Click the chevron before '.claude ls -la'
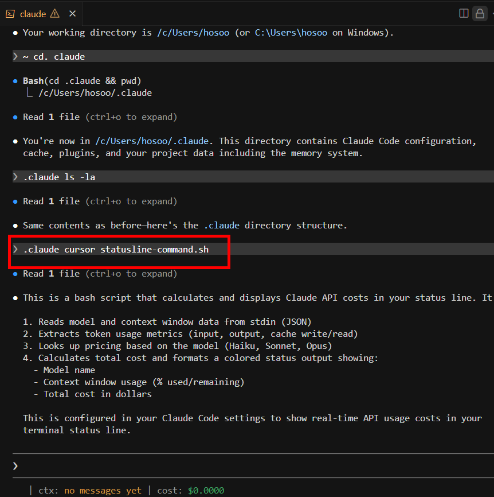The image size is (494, 497). pos(15,177)
